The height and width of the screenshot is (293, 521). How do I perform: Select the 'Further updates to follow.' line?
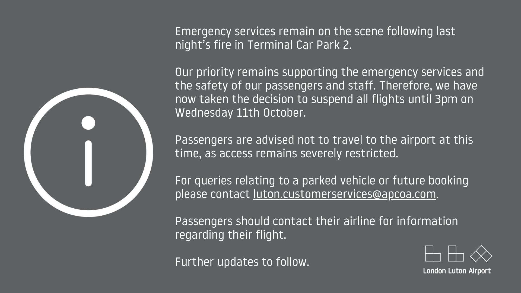tap(242, 262)
